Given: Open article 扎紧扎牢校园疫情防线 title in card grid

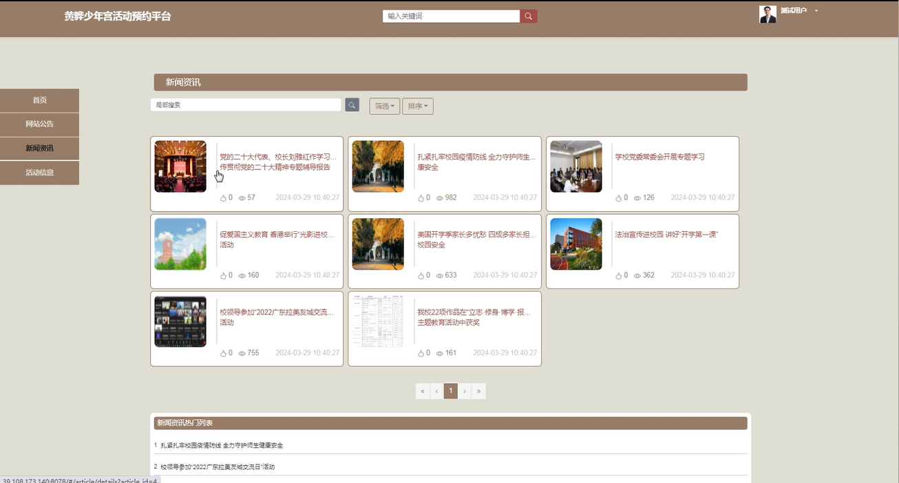Looking at the screenshot, I should click(x=476, y=162).
